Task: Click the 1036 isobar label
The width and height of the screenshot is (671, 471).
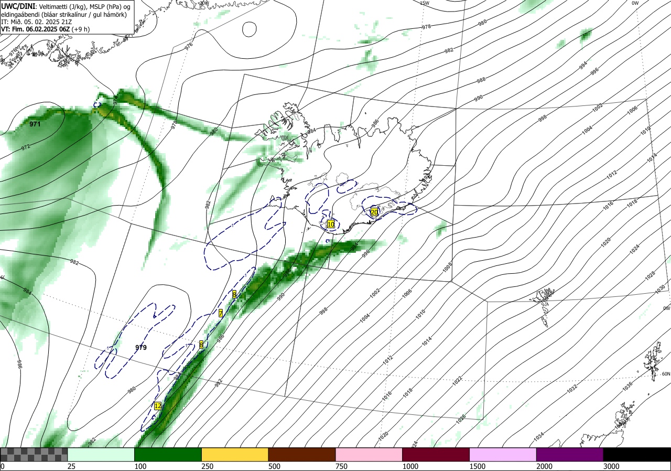Action: tap(626, 387)
